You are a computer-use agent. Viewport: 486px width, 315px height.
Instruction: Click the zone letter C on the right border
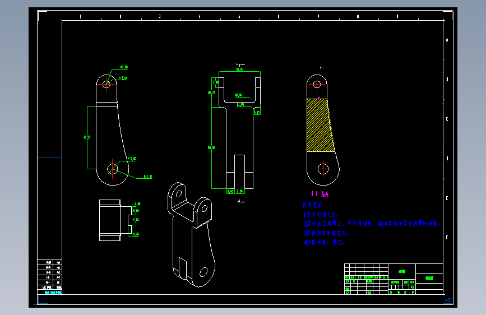(x=447, y=119)
